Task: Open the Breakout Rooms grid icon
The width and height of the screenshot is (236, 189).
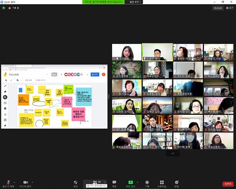Action: pyautogui.click(x=162, y=182)
